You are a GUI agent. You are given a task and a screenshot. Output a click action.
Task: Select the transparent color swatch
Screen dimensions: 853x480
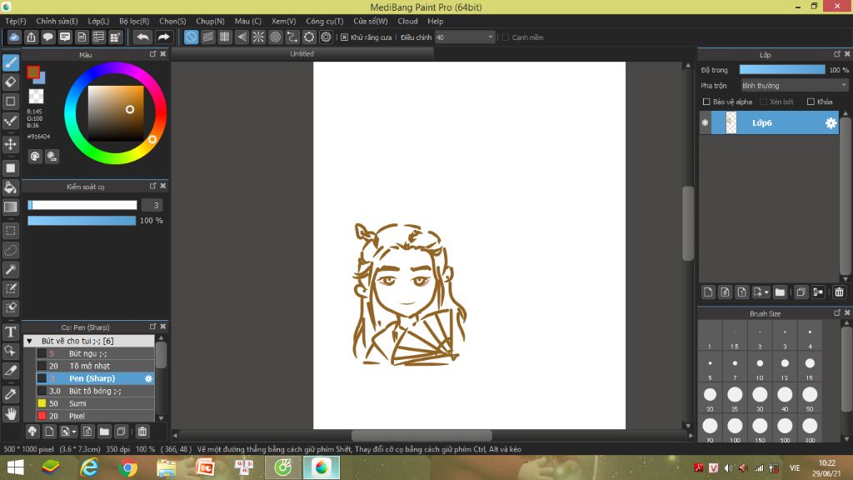(x=36, y=97)
